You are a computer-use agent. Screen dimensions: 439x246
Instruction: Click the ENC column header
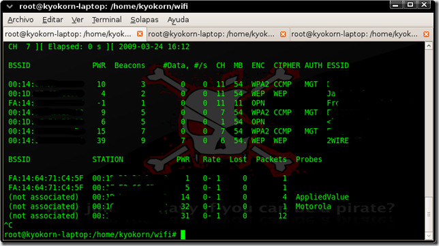tap(258, 65)
